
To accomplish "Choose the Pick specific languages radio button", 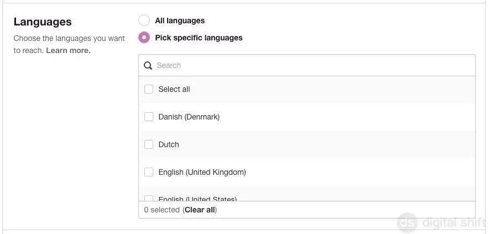I will point(144,38).
